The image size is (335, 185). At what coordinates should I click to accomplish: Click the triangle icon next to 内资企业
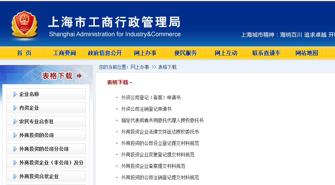(x=15, y=108)
